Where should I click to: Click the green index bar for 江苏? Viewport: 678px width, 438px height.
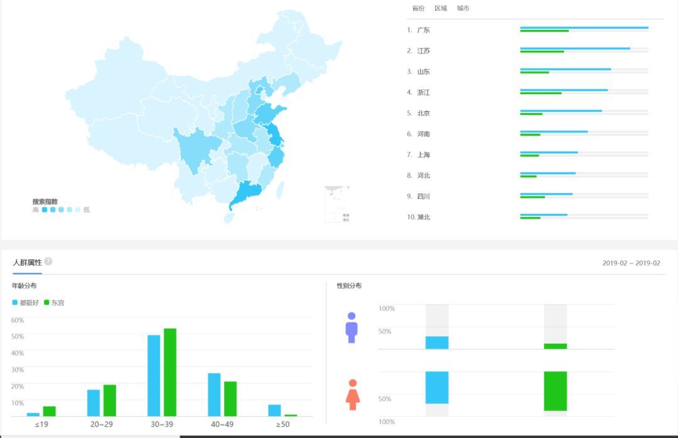(x=542, y=52)
